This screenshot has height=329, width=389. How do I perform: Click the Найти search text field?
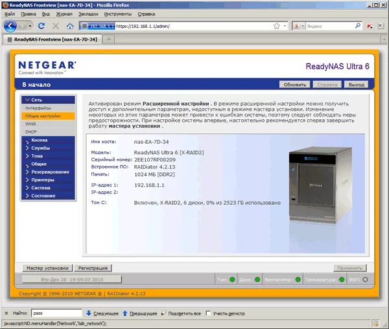(56, 313)
